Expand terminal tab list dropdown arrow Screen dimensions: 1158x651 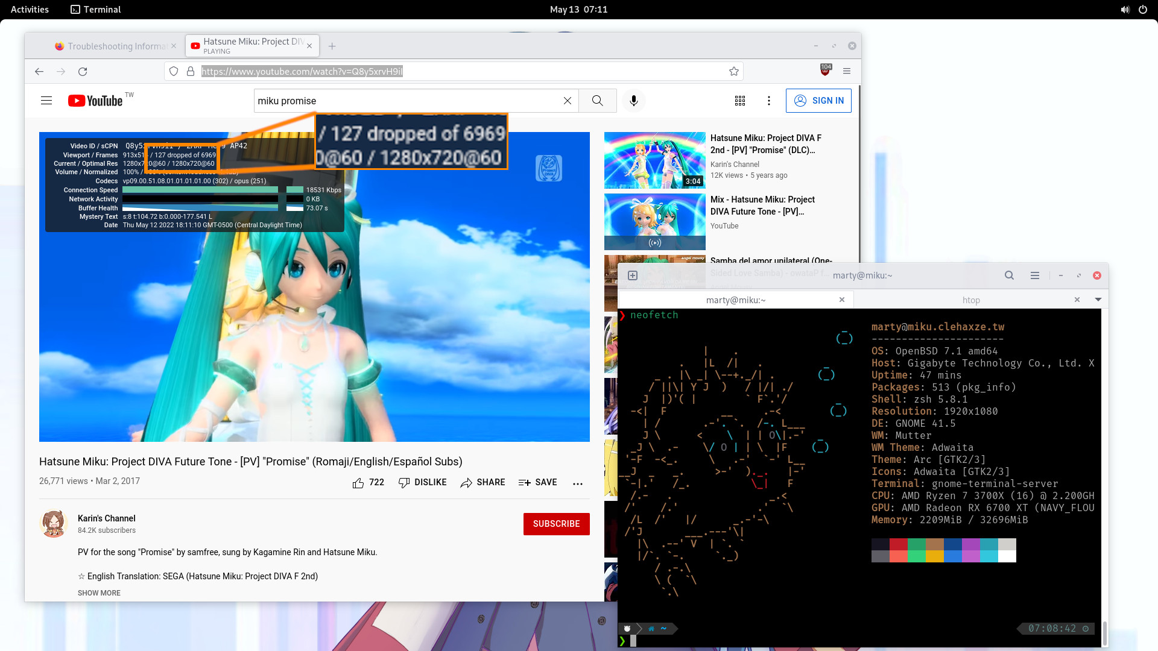tap(1098, 300)
